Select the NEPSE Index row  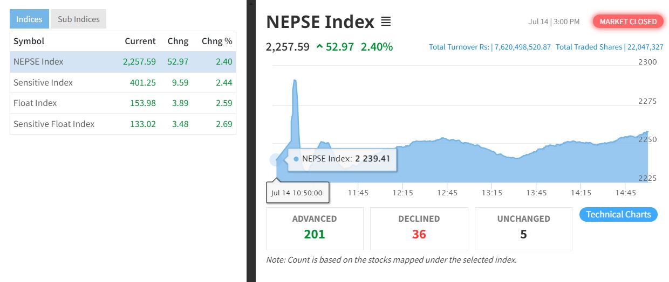tap(123, 62)
